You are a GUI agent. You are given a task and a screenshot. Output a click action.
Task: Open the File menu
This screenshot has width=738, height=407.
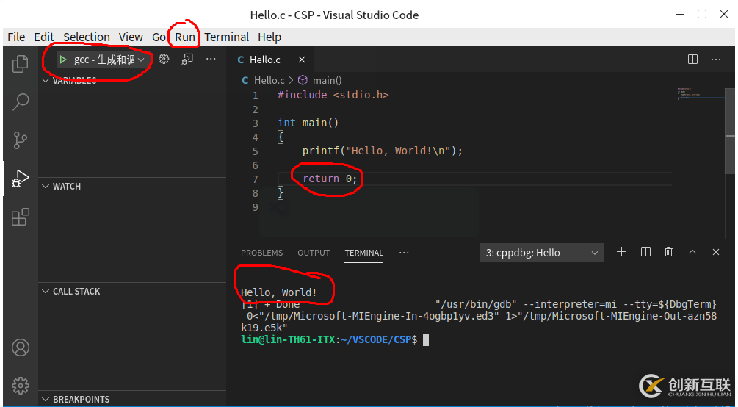(16, 37)
